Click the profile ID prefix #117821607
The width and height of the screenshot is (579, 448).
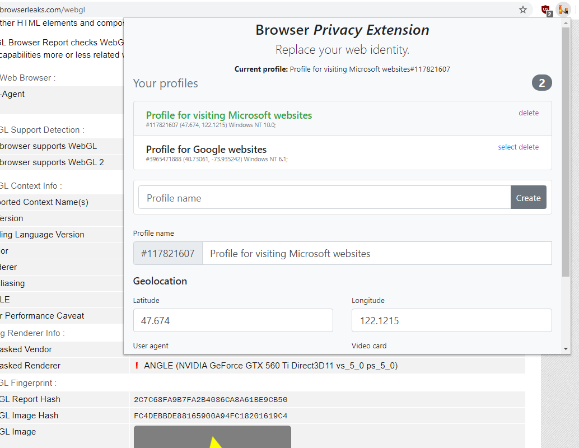[167, 253]
